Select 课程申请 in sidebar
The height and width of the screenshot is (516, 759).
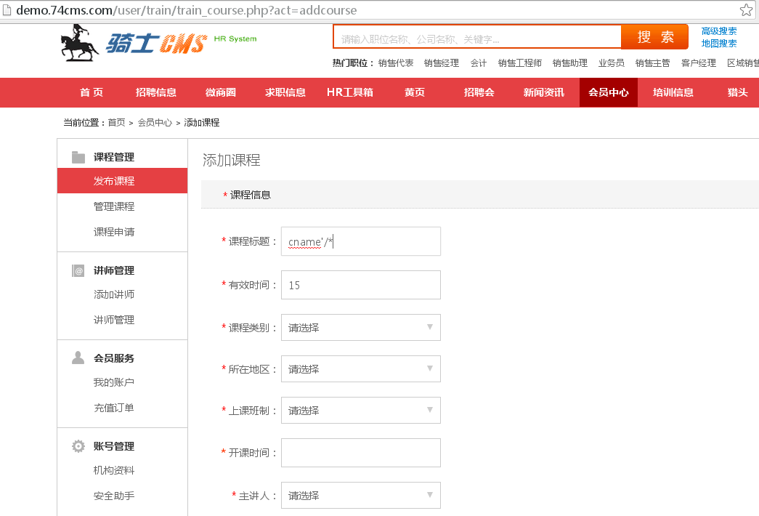click(114, 232)
